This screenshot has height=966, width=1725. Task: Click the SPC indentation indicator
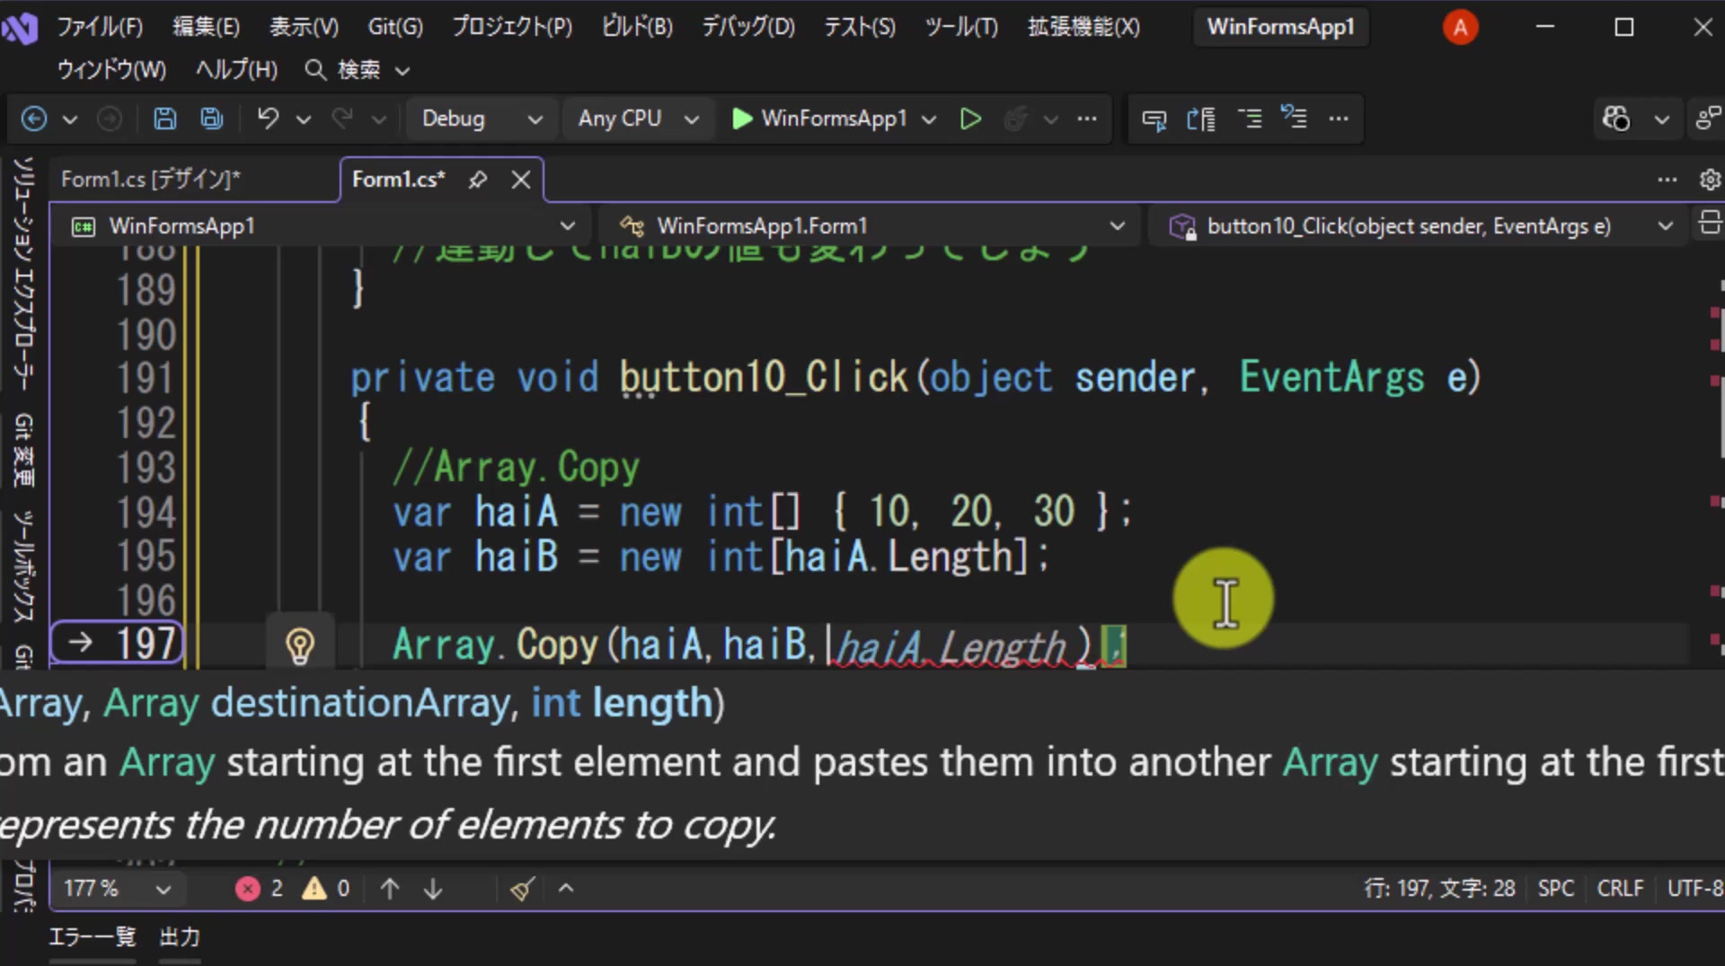[x=1556, y=889]
